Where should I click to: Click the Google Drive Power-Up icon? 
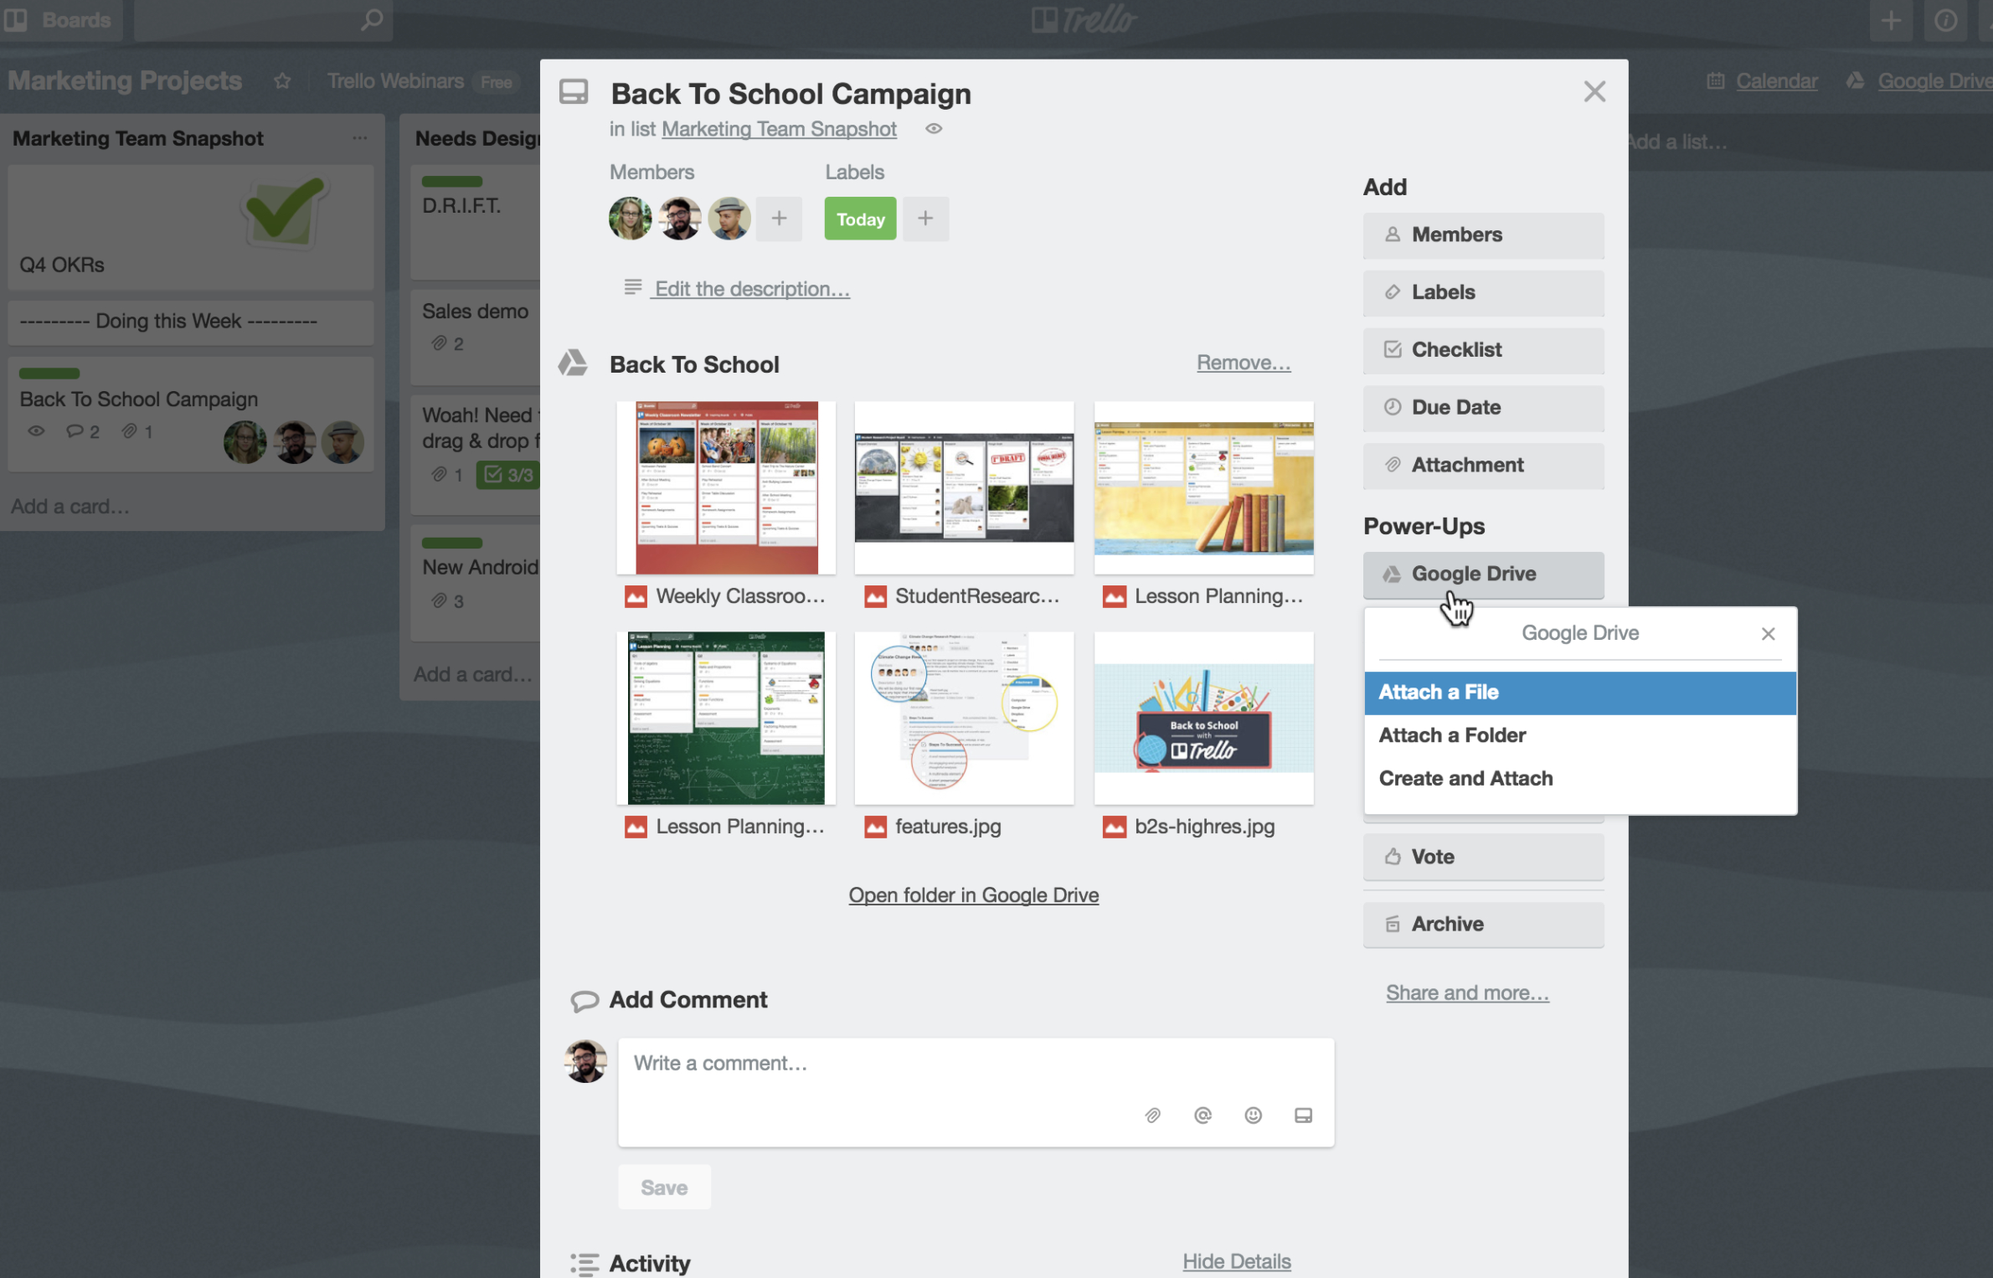(1388, 572)
